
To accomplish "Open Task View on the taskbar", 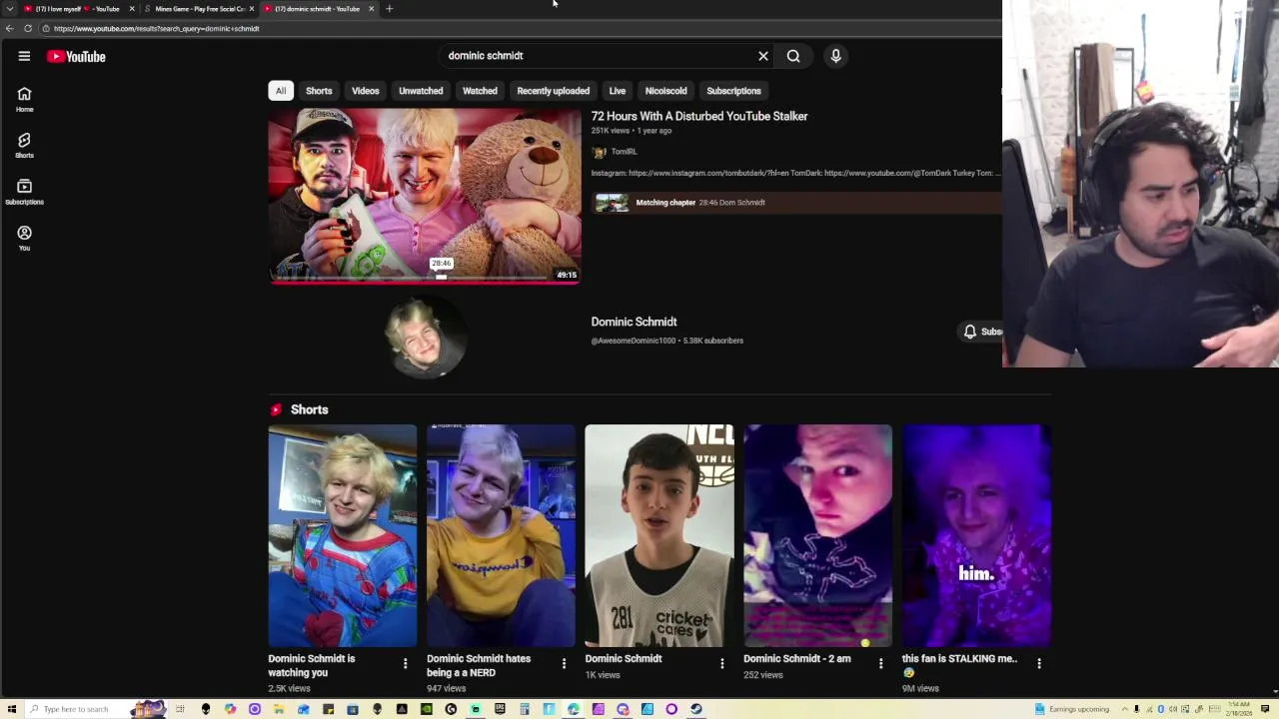I will click(x=180, y=709).
